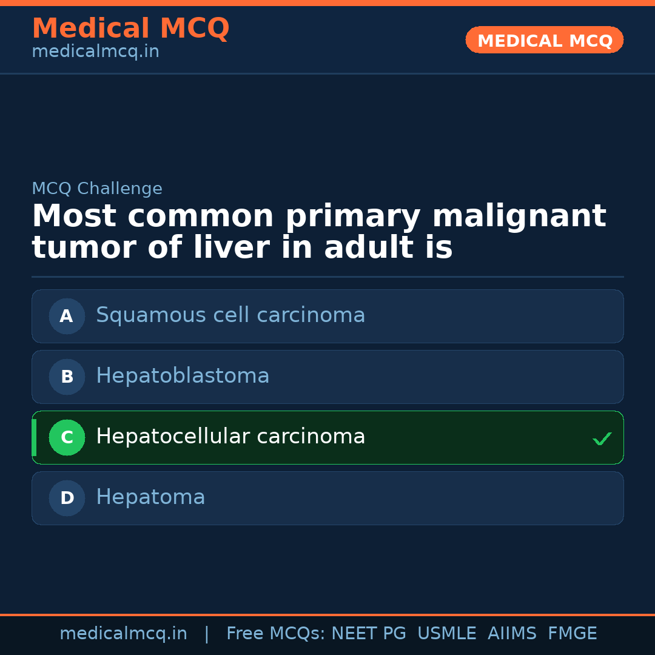Click the orange MEDICAL MCQ badge
655x655 pixels.
544,40
